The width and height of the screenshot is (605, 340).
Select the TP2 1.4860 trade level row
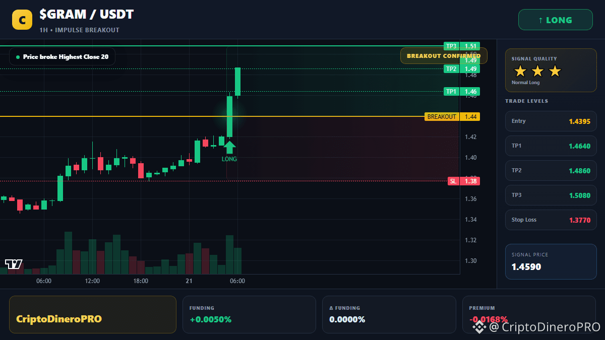pos(551,171)
